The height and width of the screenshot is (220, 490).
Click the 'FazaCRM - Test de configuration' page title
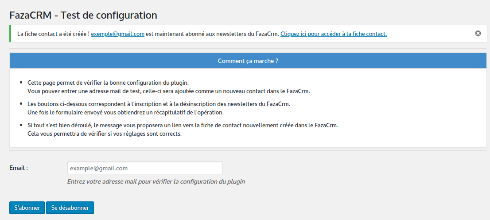83,15
